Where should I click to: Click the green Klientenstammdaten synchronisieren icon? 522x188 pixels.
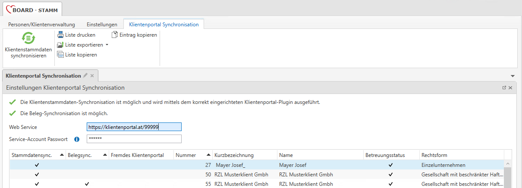click(28, 38)
